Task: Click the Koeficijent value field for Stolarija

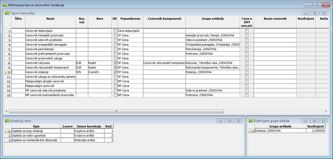Action: 315,131
